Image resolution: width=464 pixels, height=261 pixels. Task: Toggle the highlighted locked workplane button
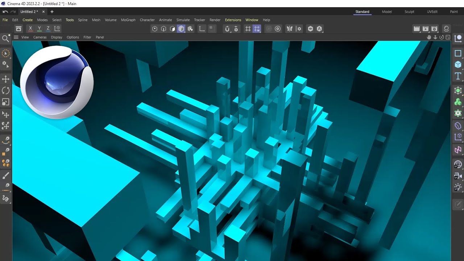click(x=257, y=29)
